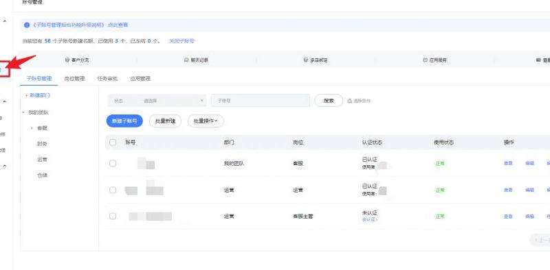Viewport: 550px width, 270px height.
Task: Click the 聊天记录 label in the feature bar
Action: click(x=199, y=60)
